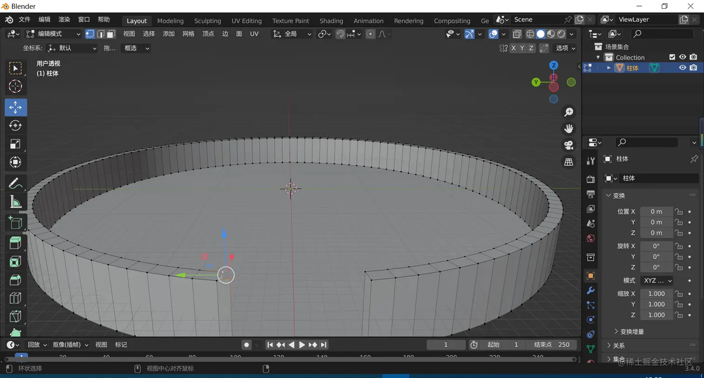Open the 回放 playback dropdown
Viewport: 704px width, 378px height.
pyautogui.click(x=37, y=344)
